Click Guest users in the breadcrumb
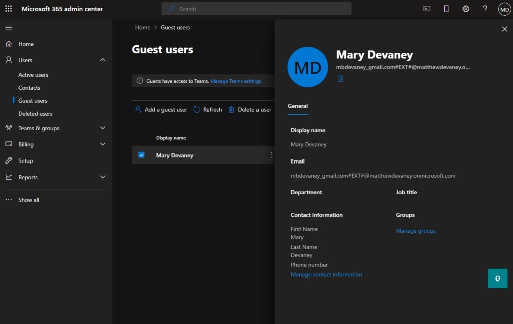 click(175, 27)
